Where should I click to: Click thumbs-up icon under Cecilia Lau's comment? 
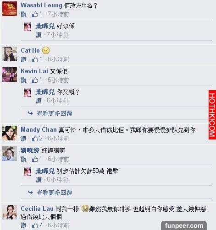[35, 225]
